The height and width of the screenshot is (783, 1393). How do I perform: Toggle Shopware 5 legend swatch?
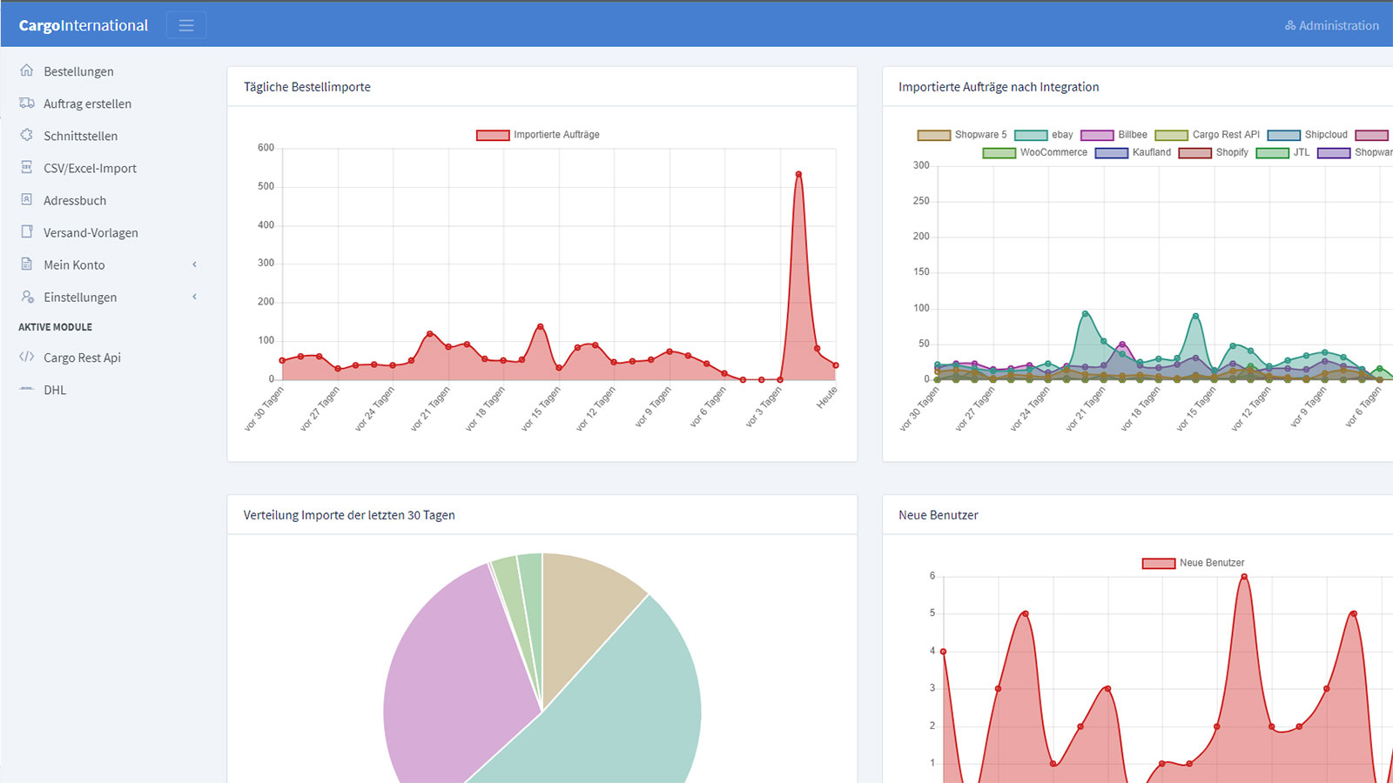[934, 135]
